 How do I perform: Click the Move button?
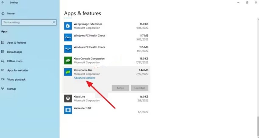120,88
